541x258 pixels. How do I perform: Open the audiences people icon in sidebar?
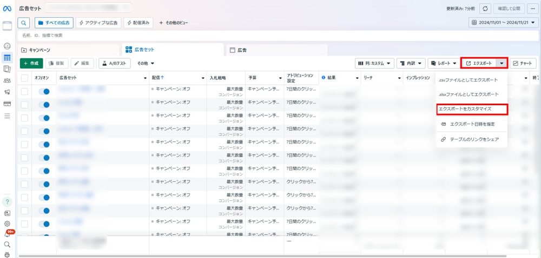[7, 80]
